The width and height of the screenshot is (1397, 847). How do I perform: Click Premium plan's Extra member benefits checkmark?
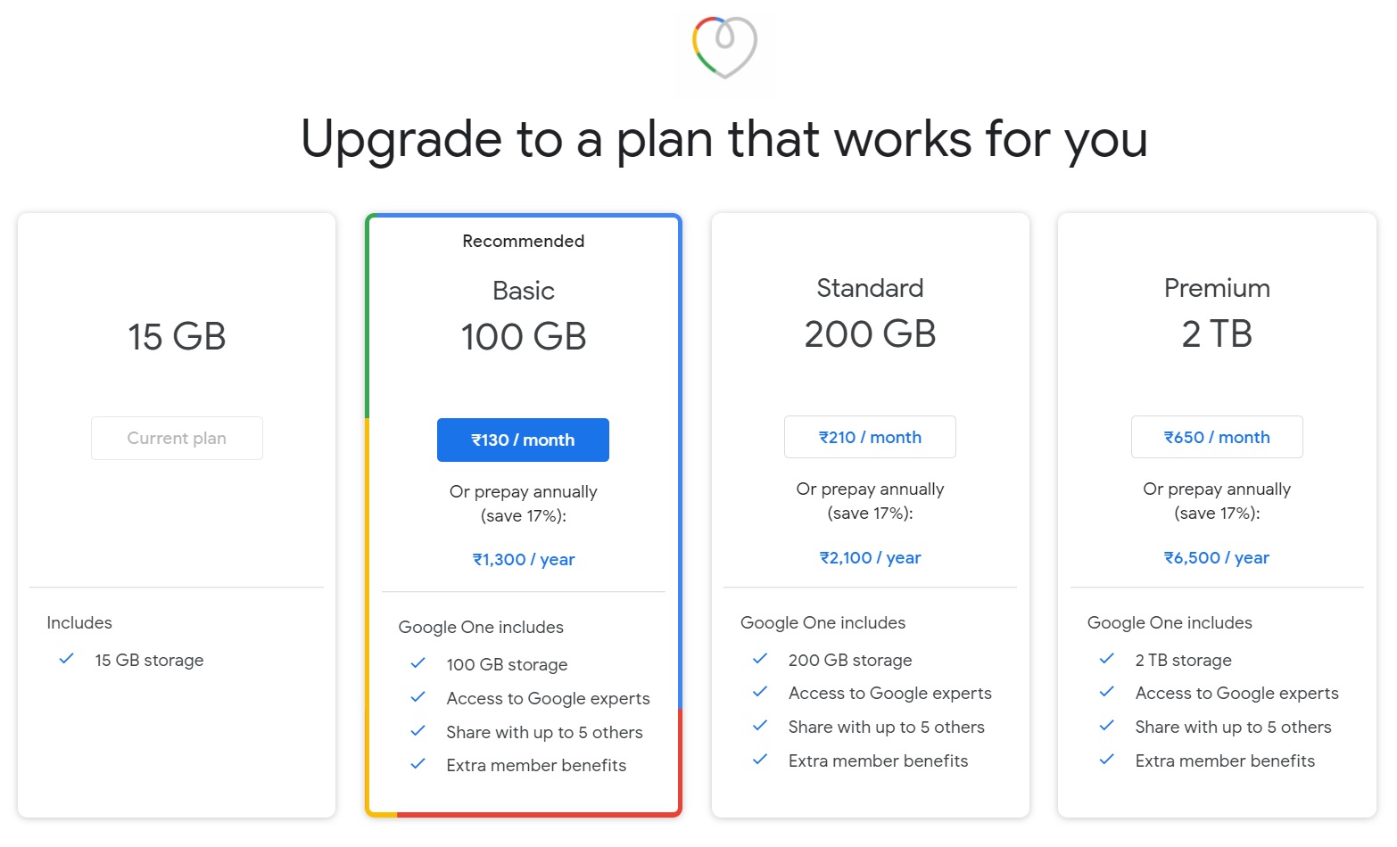pyautogui.click(x=1107, y=760)
